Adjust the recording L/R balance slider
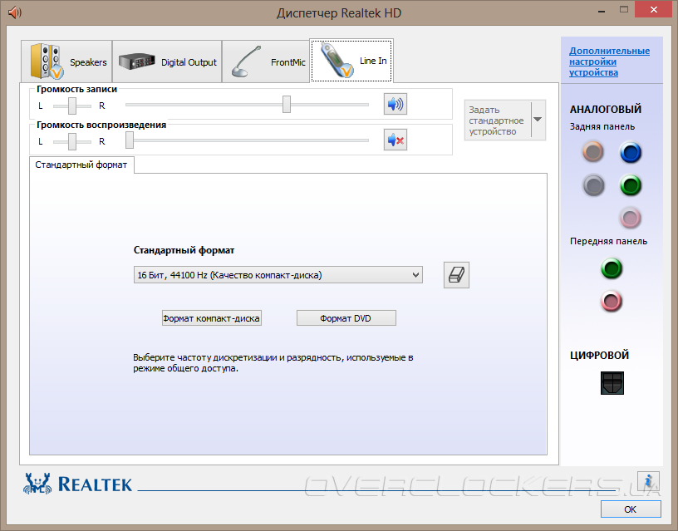This screenshot has width=678, height=531. (x=72, y=106)
